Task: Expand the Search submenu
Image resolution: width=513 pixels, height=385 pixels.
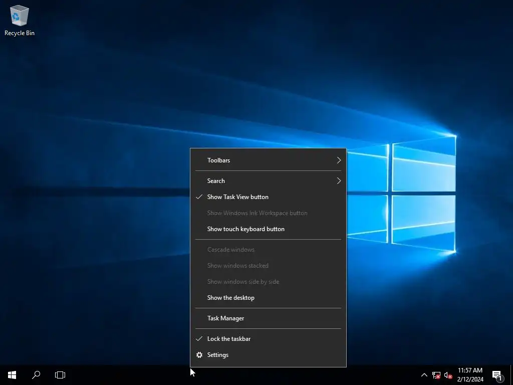Action: [x=268, y=180]
